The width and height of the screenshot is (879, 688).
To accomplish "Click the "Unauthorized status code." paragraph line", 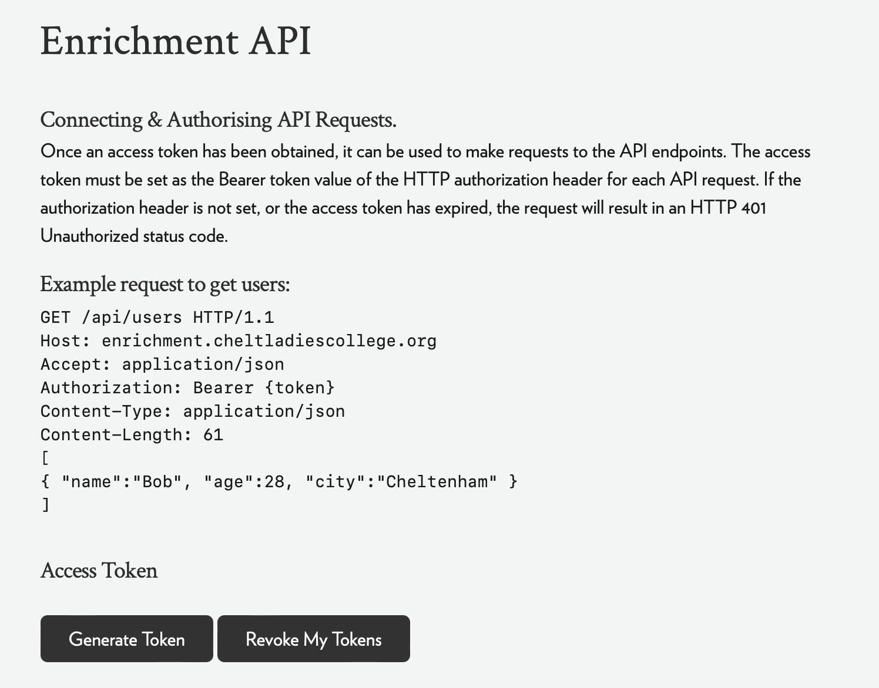I will pos(134,236).
